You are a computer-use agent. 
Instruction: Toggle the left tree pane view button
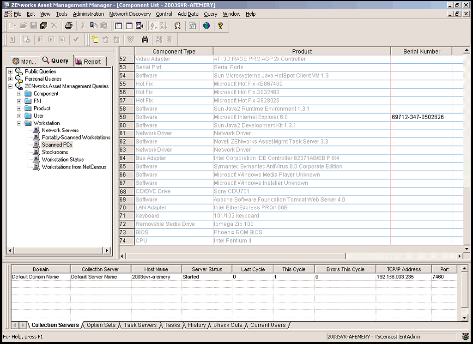point(119,26)
